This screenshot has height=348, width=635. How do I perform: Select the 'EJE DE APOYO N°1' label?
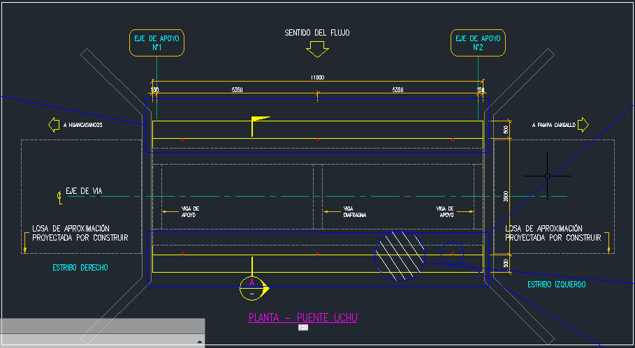click(x=156, y=43)
